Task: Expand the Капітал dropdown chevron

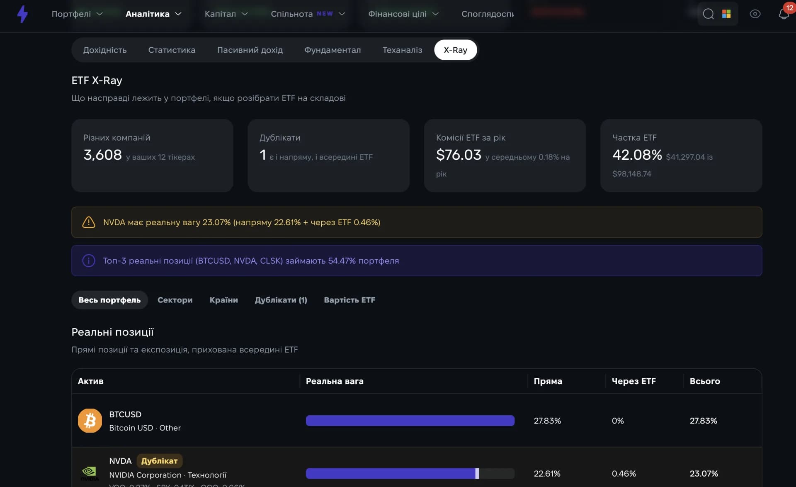Action: [x=245, y=14]
